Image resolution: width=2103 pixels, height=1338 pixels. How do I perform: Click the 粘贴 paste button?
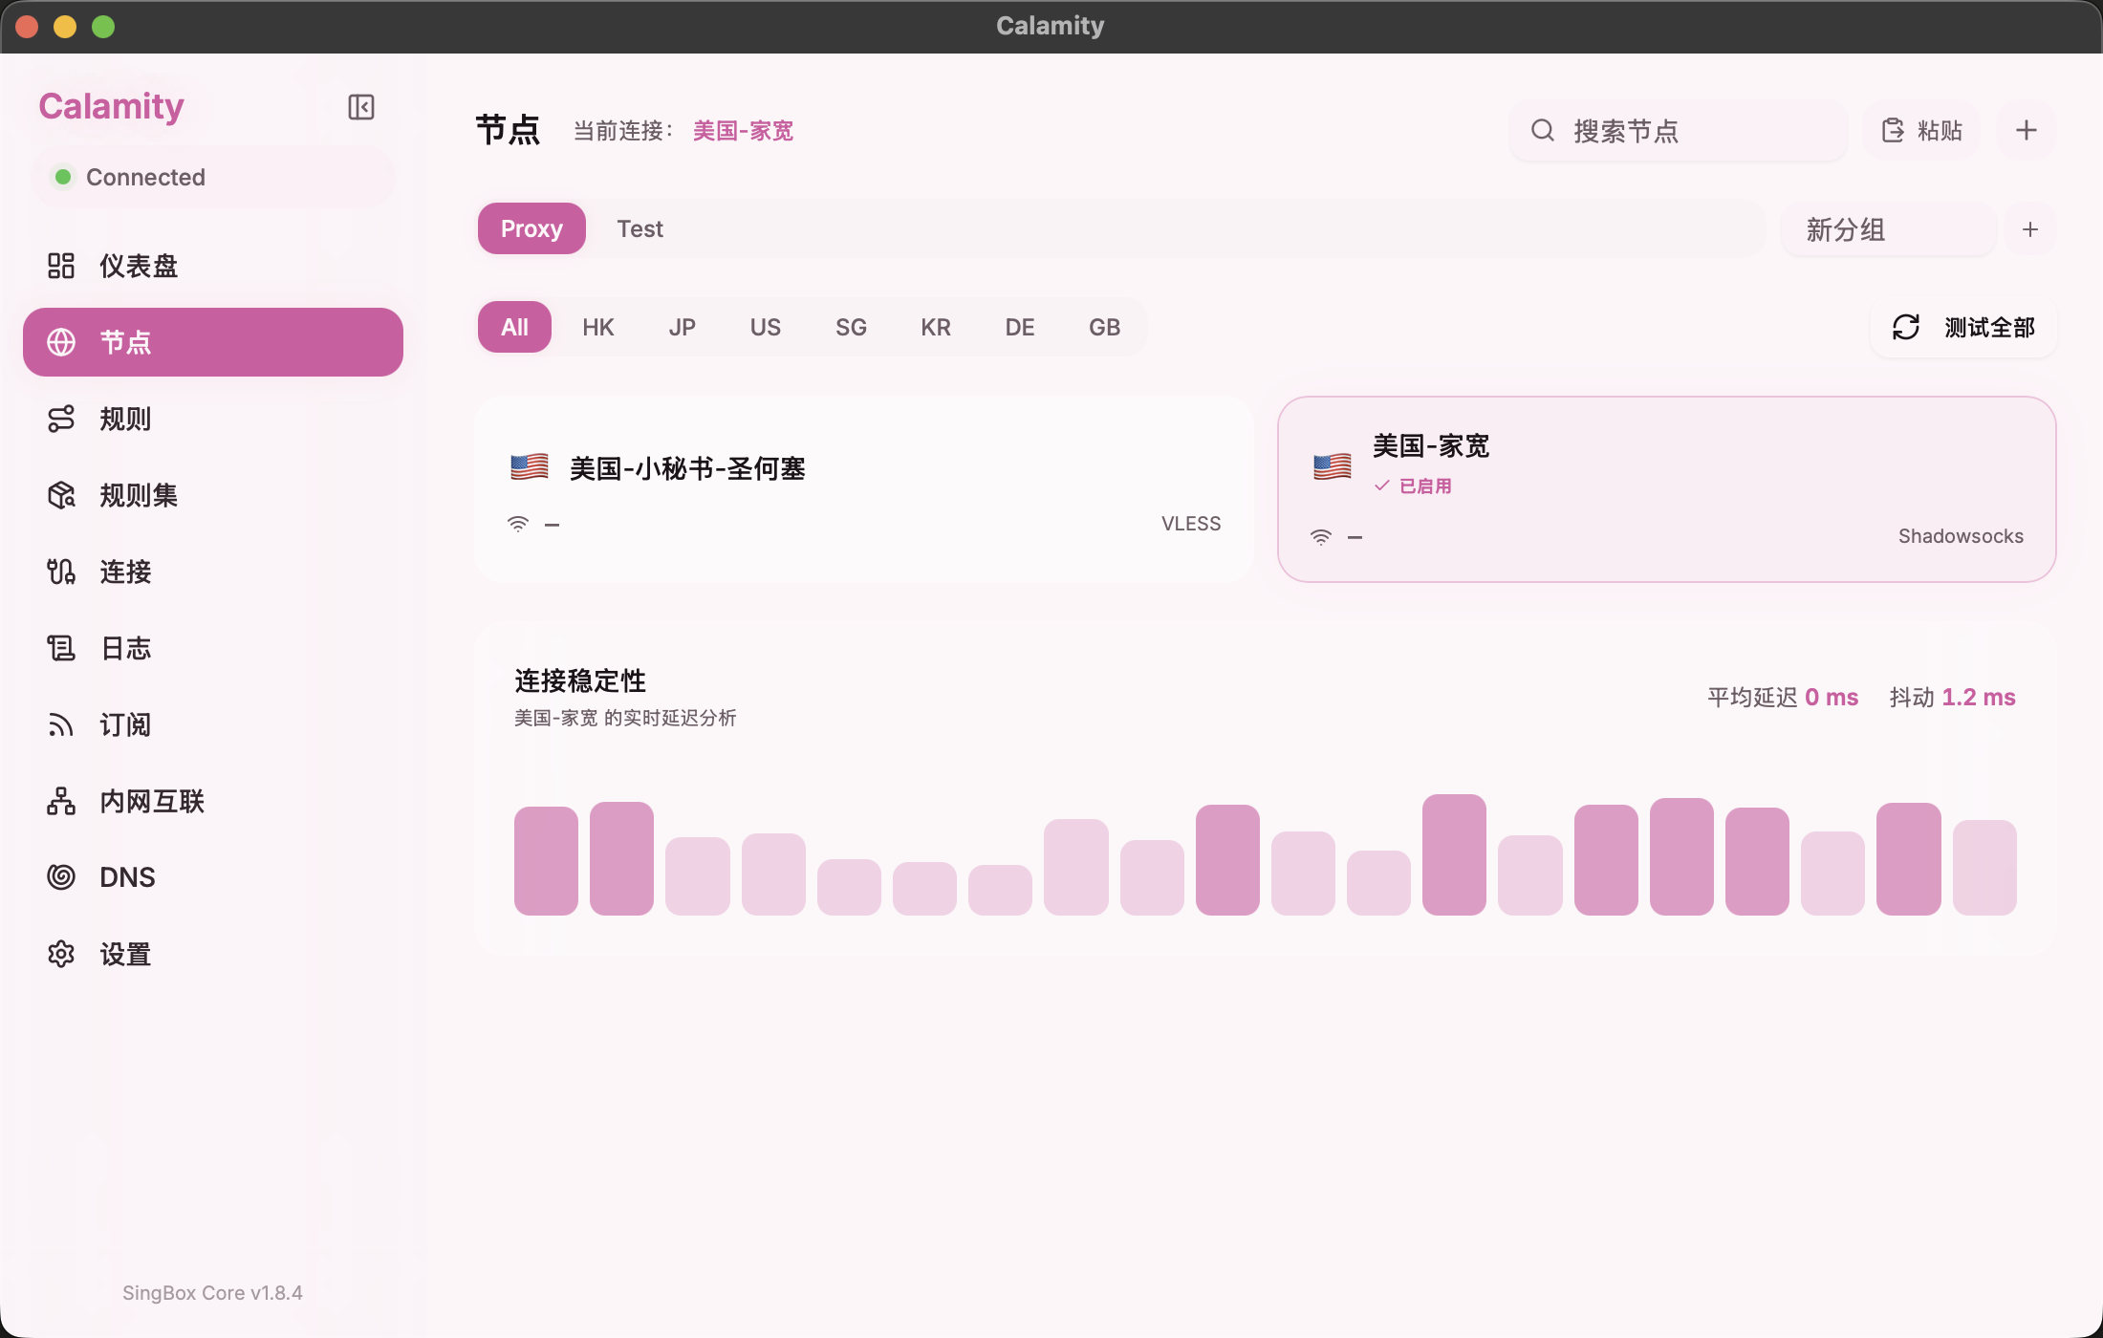(1921, 131)
